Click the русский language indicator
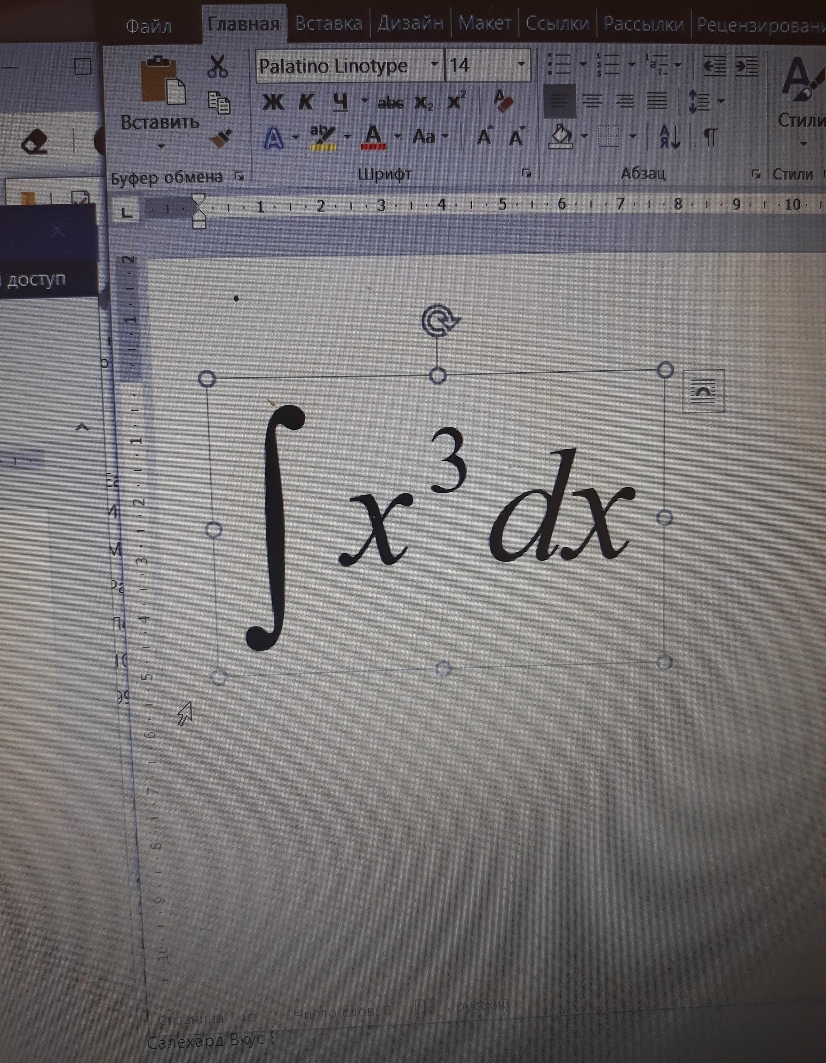The image size is (826, 1063). click(x=483, y=1005)
